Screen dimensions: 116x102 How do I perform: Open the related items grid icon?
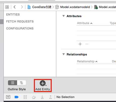pyautogui.click(x=7, y=7)
